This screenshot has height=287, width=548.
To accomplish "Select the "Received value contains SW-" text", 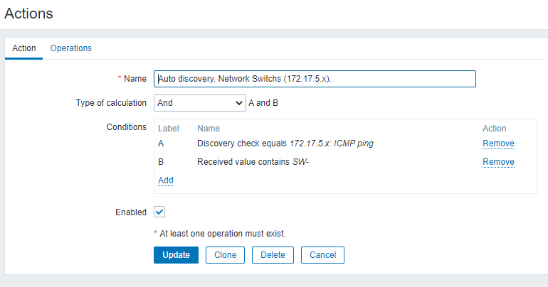I will pyautogui.click(x=253, y=162).
